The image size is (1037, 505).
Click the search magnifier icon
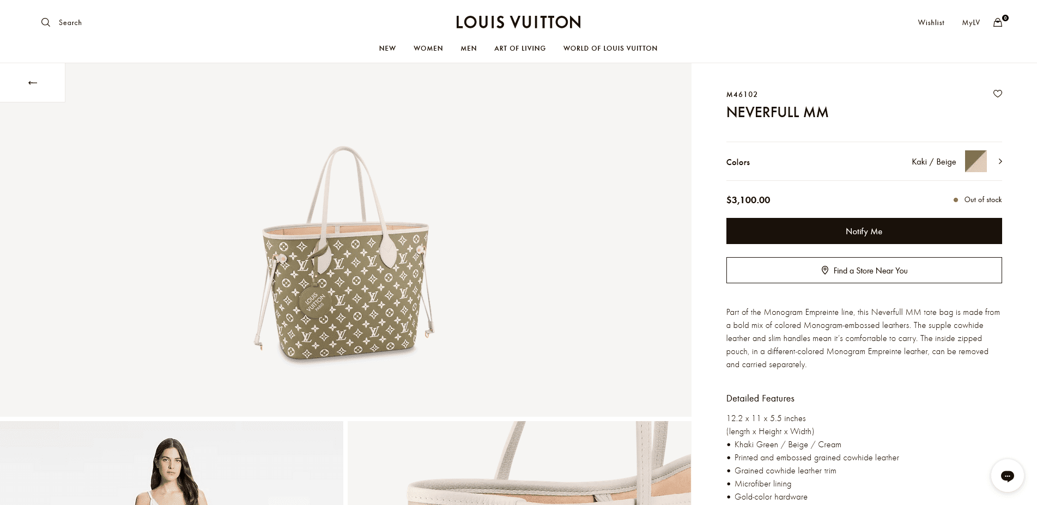click(46, 22)
